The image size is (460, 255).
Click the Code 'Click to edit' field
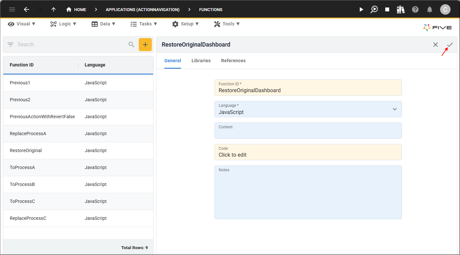(x=308, y=152)
